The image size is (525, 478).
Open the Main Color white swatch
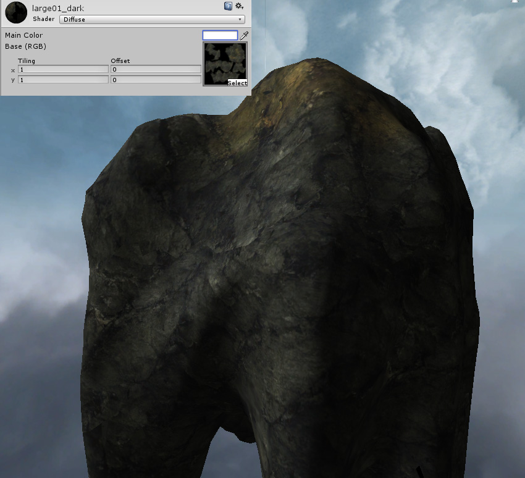pos(219,35)
